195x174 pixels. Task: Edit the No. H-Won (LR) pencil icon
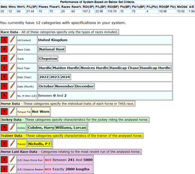[x=13, y=95]
